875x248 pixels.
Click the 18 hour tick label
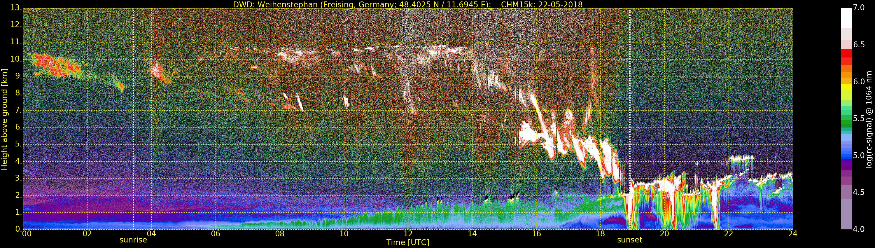tap(600, 233)
